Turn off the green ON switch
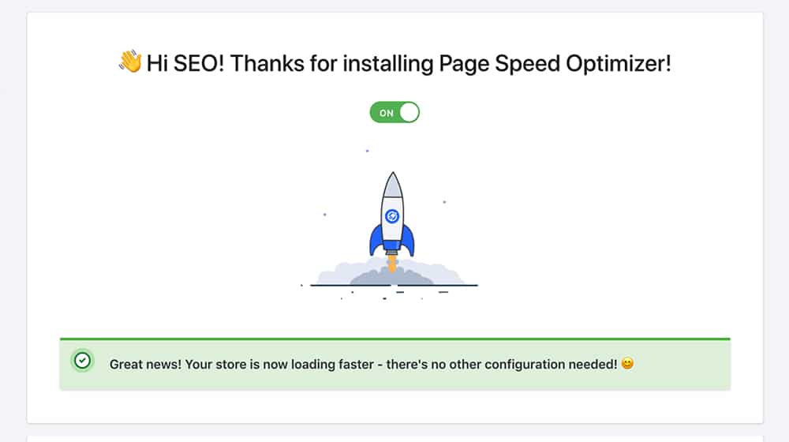 [x=394, y=112]
